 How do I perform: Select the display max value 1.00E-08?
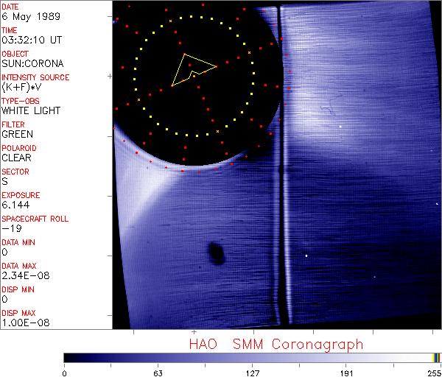click(22, 323)
